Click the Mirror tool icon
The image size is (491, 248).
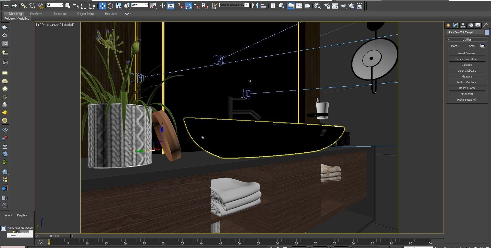[x=255, y=6]
